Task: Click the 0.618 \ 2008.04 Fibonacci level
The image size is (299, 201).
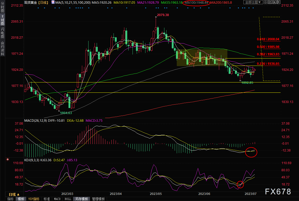Action: pyautogui.click(x=268, y=39)
